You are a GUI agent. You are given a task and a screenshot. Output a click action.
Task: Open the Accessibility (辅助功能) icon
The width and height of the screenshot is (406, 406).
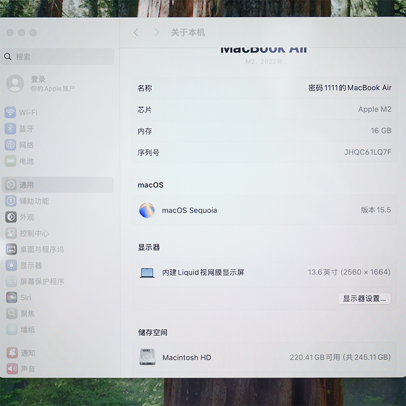click(11, 201)
